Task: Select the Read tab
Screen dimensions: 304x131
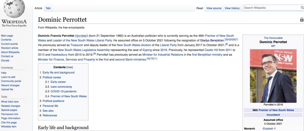Action: (200, 8)
